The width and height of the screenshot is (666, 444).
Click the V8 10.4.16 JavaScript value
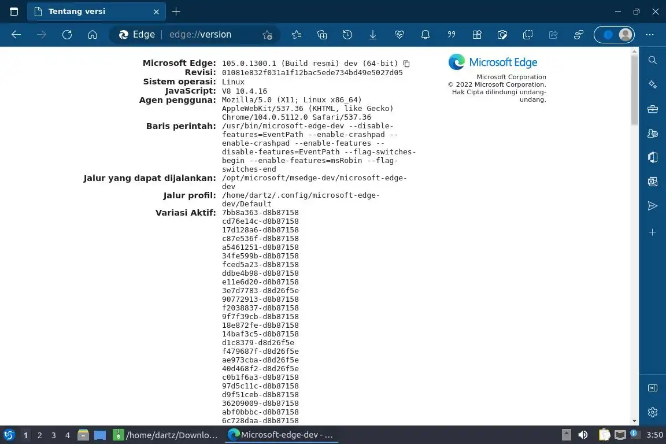tap(244, 91)
